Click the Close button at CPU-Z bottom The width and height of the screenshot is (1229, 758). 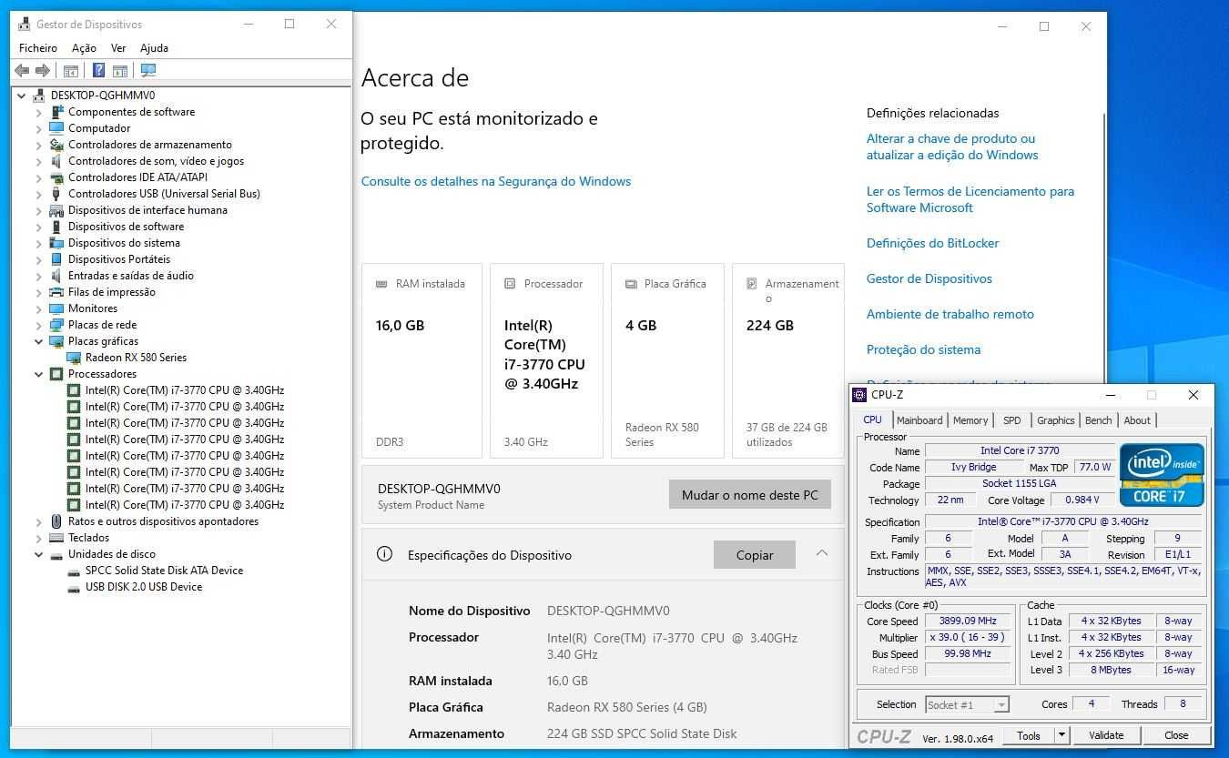(x=1176, y=735)
